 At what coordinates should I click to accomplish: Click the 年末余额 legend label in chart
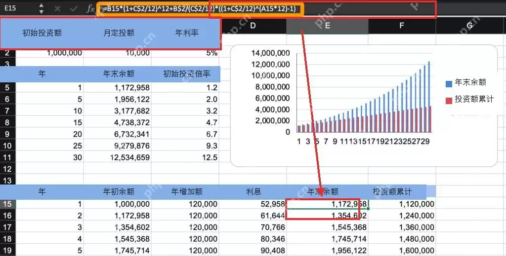(x=470, y=82)
